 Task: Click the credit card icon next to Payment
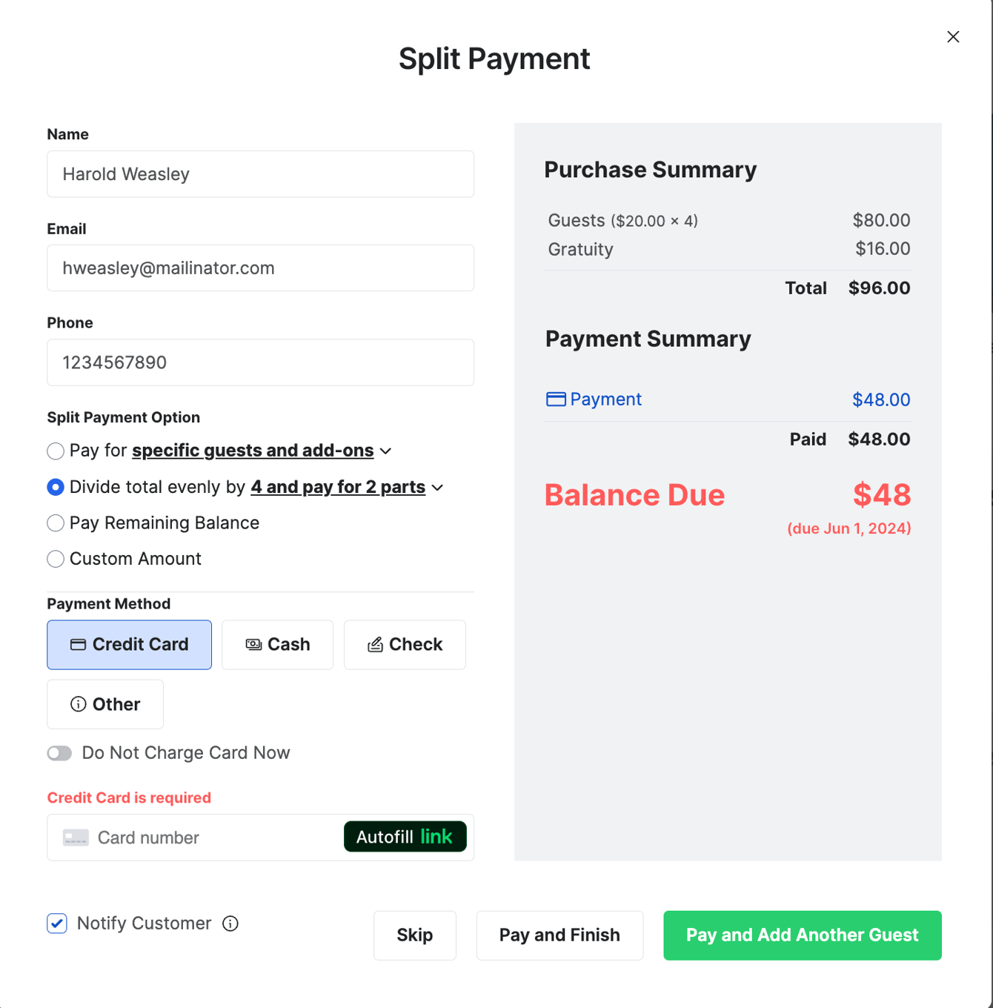click(x=556, y=399)
